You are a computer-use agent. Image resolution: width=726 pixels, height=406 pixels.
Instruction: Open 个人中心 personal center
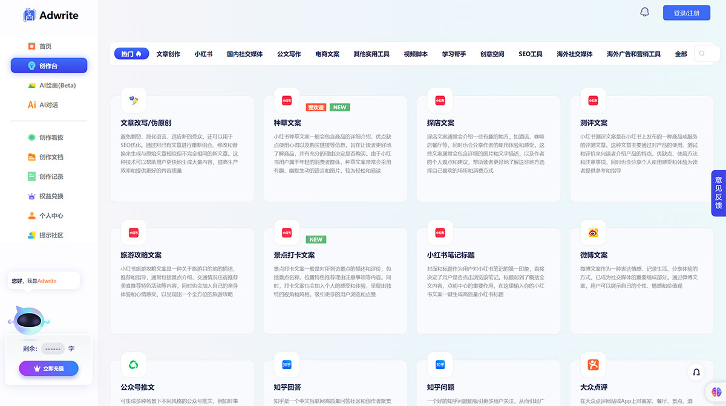coord(49,215)
